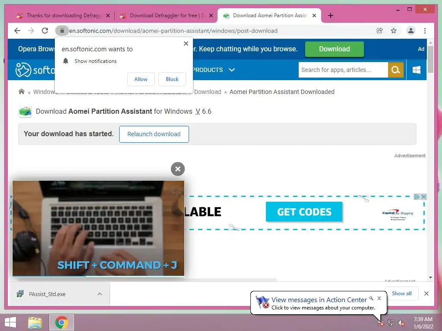The height and width of the screenshot is (331, 442).
Task: Launch File Explorer from taskbar
Action: (35, 322)
